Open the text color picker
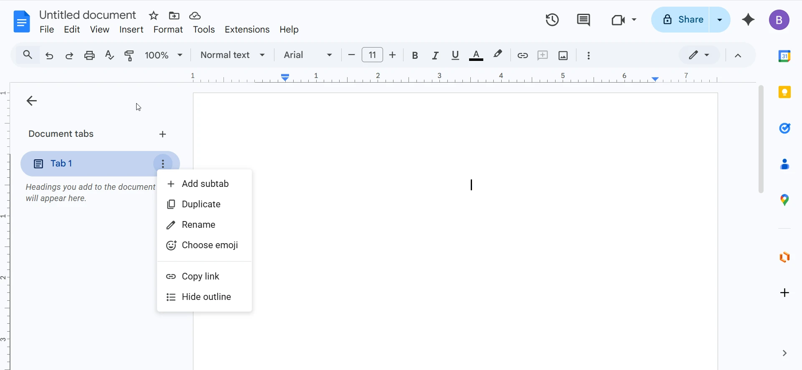The height and width of the screenshot is (370, 802). 476,55
